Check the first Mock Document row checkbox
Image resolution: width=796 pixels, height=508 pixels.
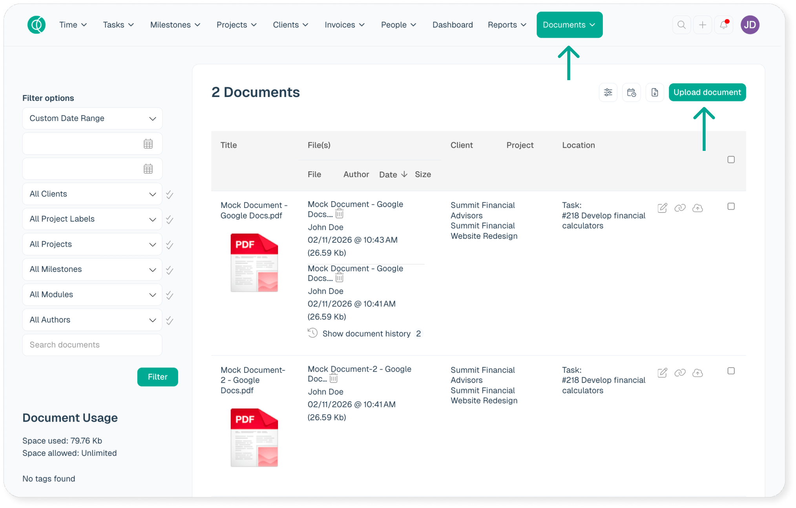pos(731,206)
